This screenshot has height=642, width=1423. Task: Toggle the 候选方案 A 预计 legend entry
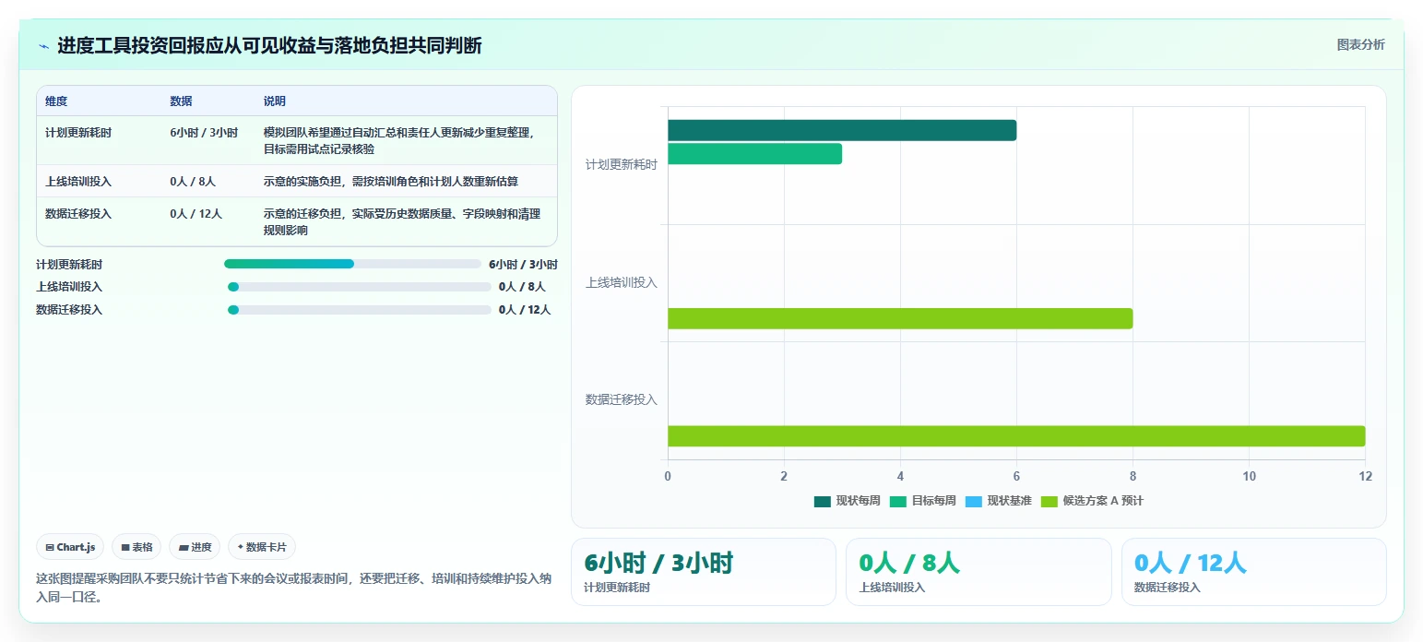tap(1092, 502)
